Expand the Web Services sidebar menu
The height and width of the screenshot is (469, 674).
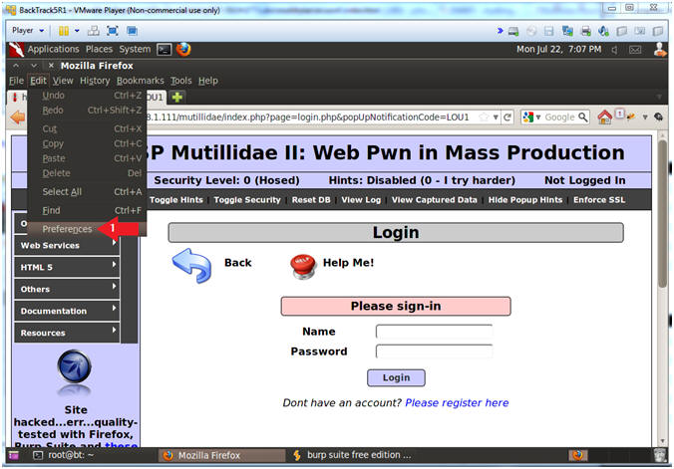(67, 245)
